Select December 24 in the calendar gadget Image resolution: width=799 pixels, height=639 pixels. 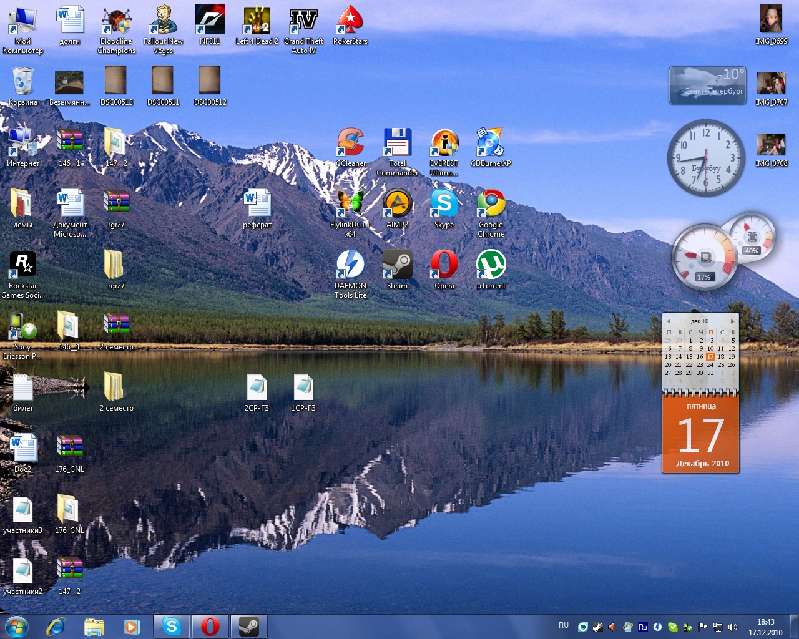[710, 364]
